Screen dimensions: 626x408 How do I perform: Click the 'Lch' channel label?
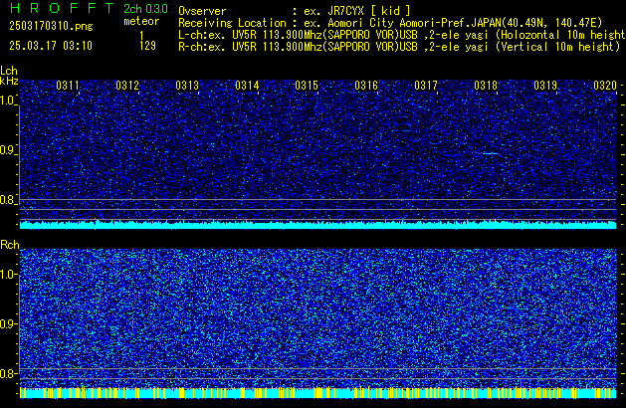[9, 71]
